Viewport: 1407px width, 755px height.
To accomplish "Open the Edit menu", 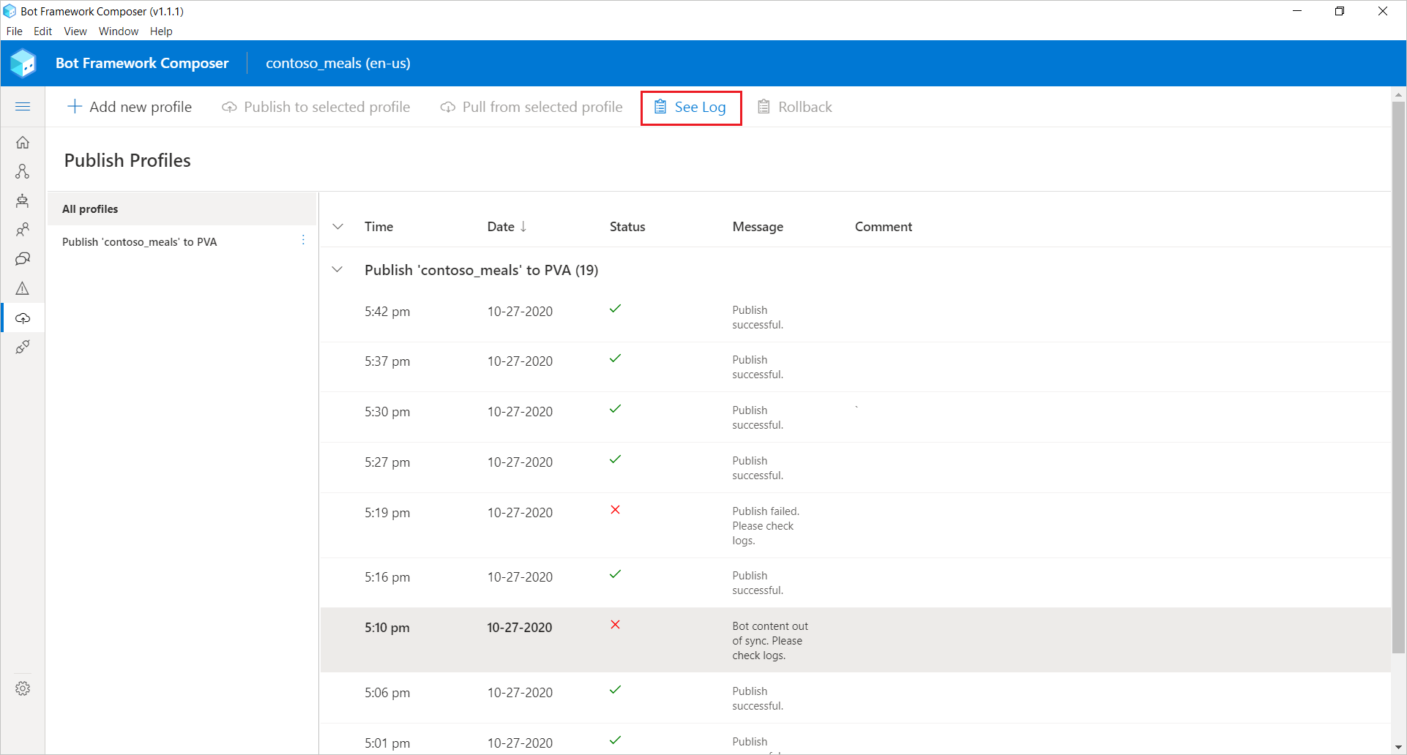I will coord(42,31).
